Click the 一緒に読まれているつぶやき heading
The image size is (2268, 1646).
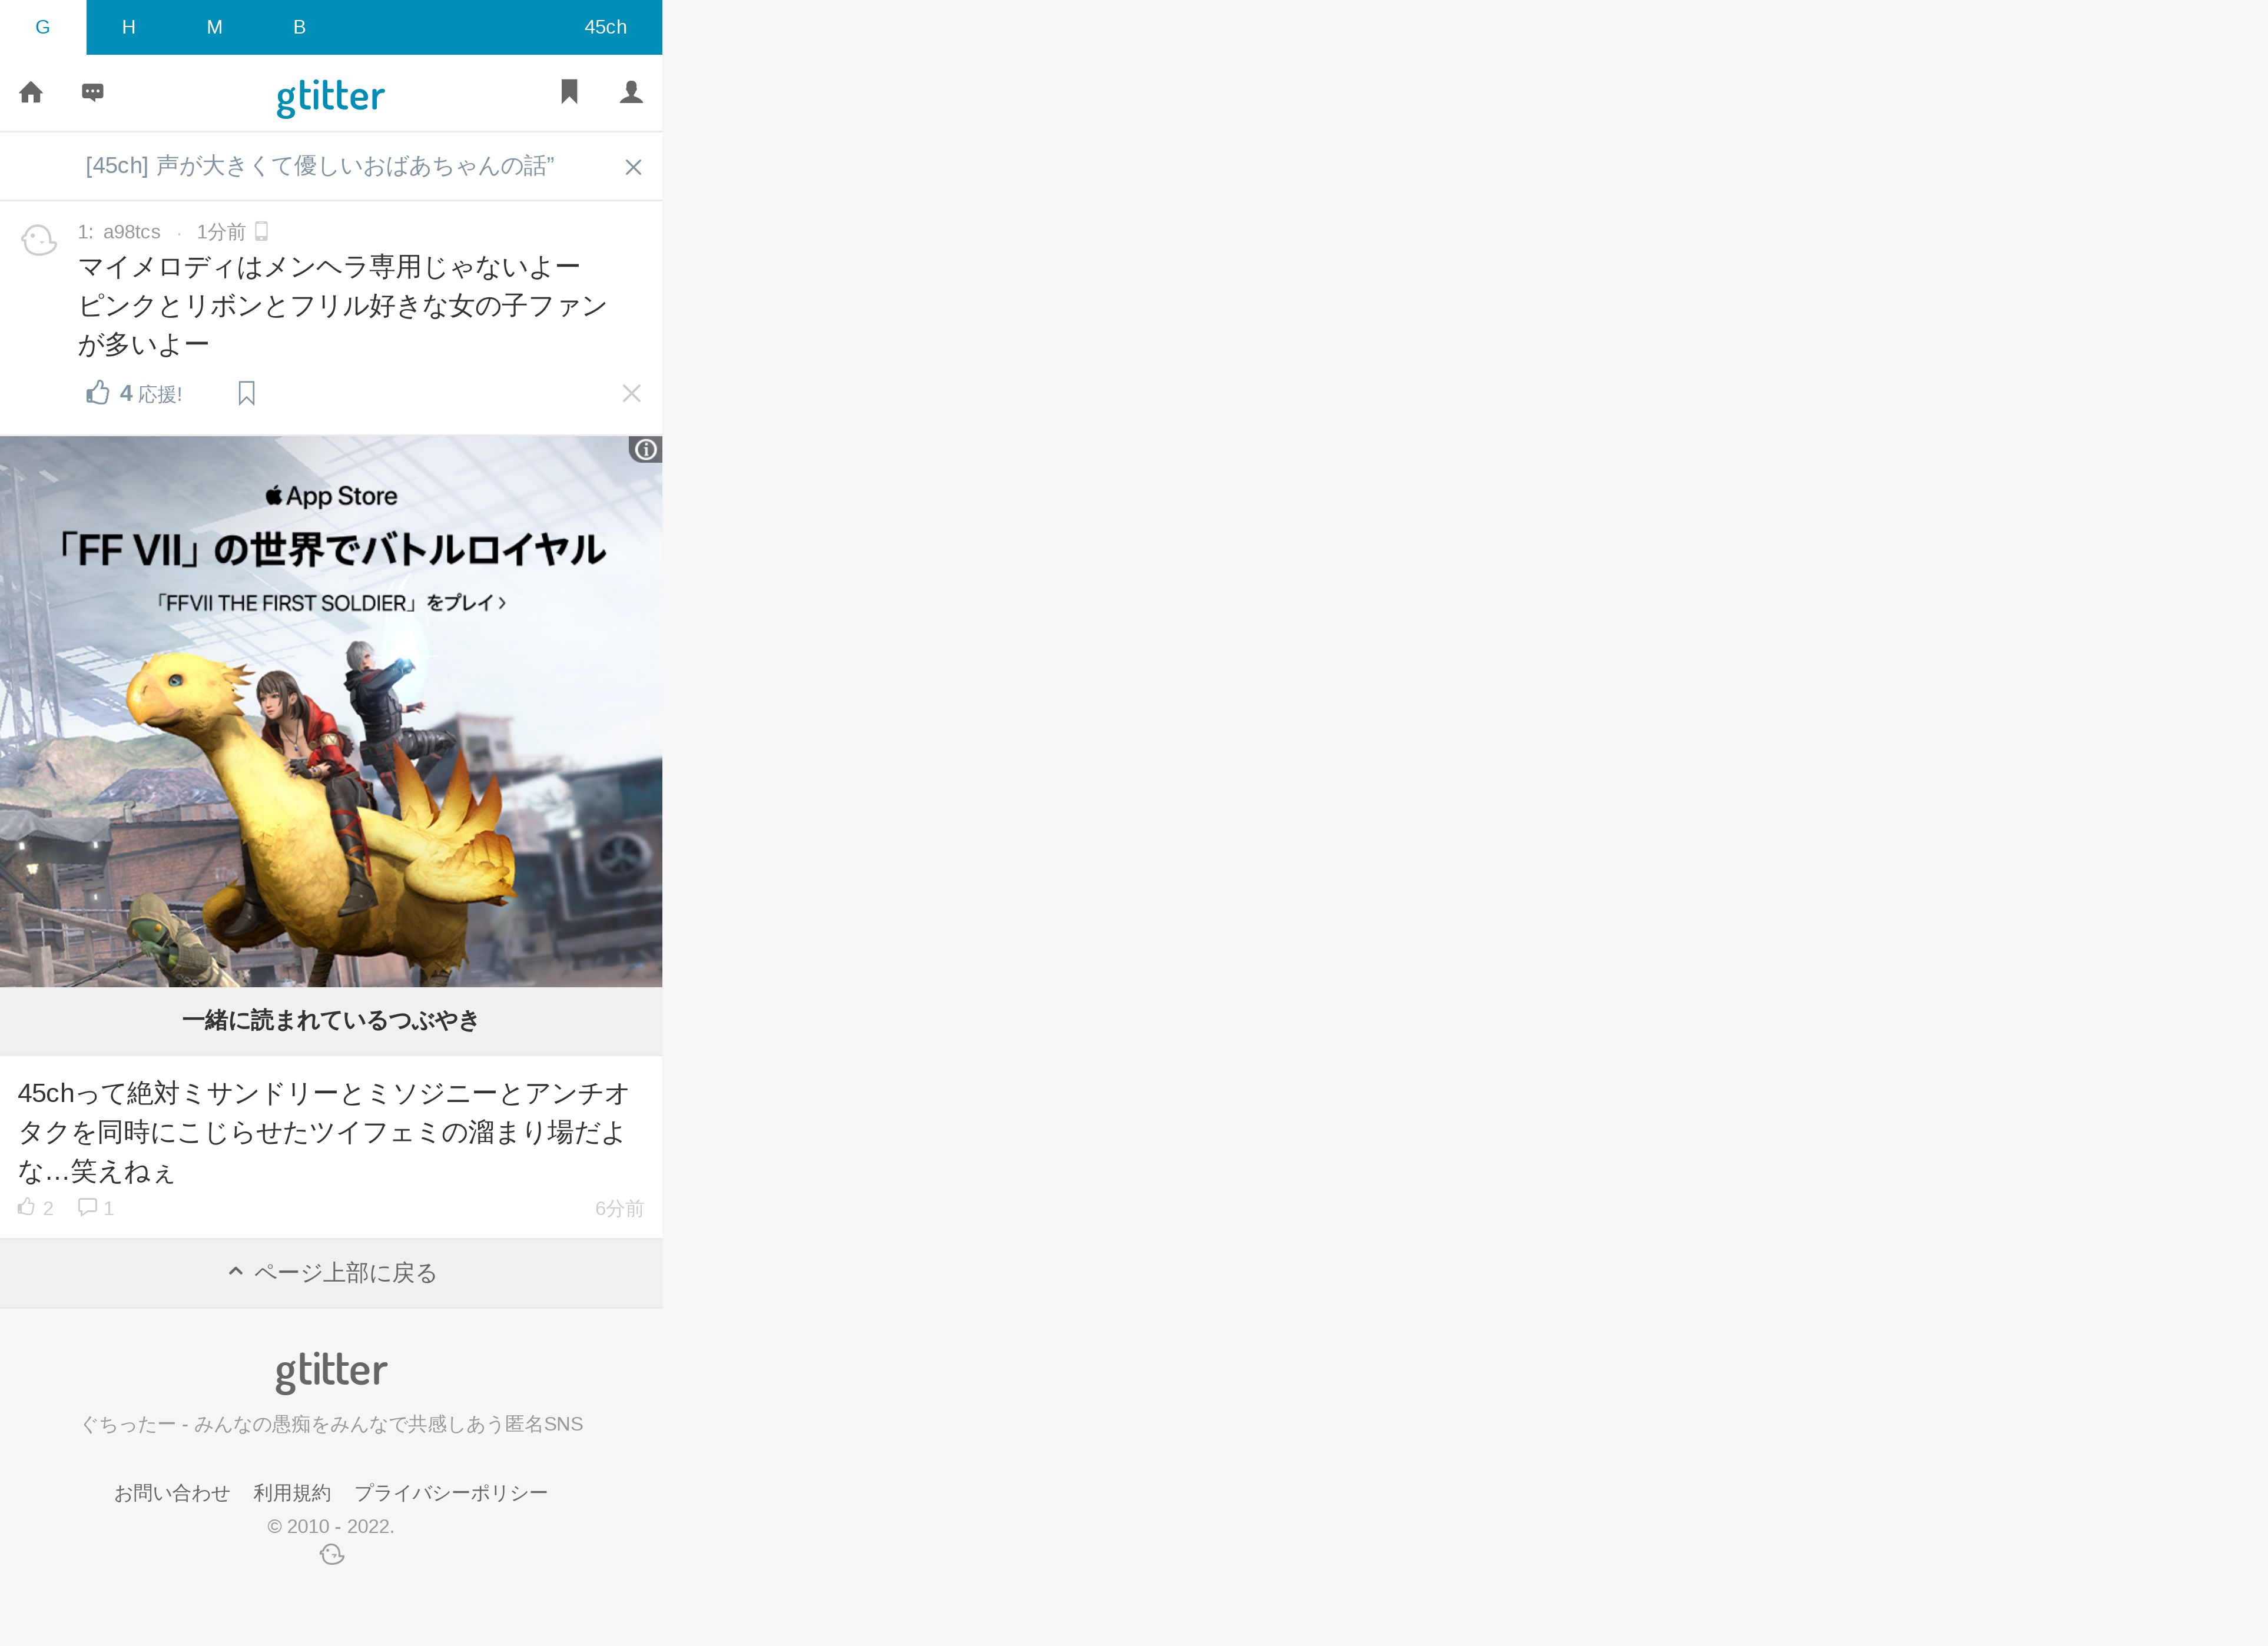click(x=331, y=1020)
